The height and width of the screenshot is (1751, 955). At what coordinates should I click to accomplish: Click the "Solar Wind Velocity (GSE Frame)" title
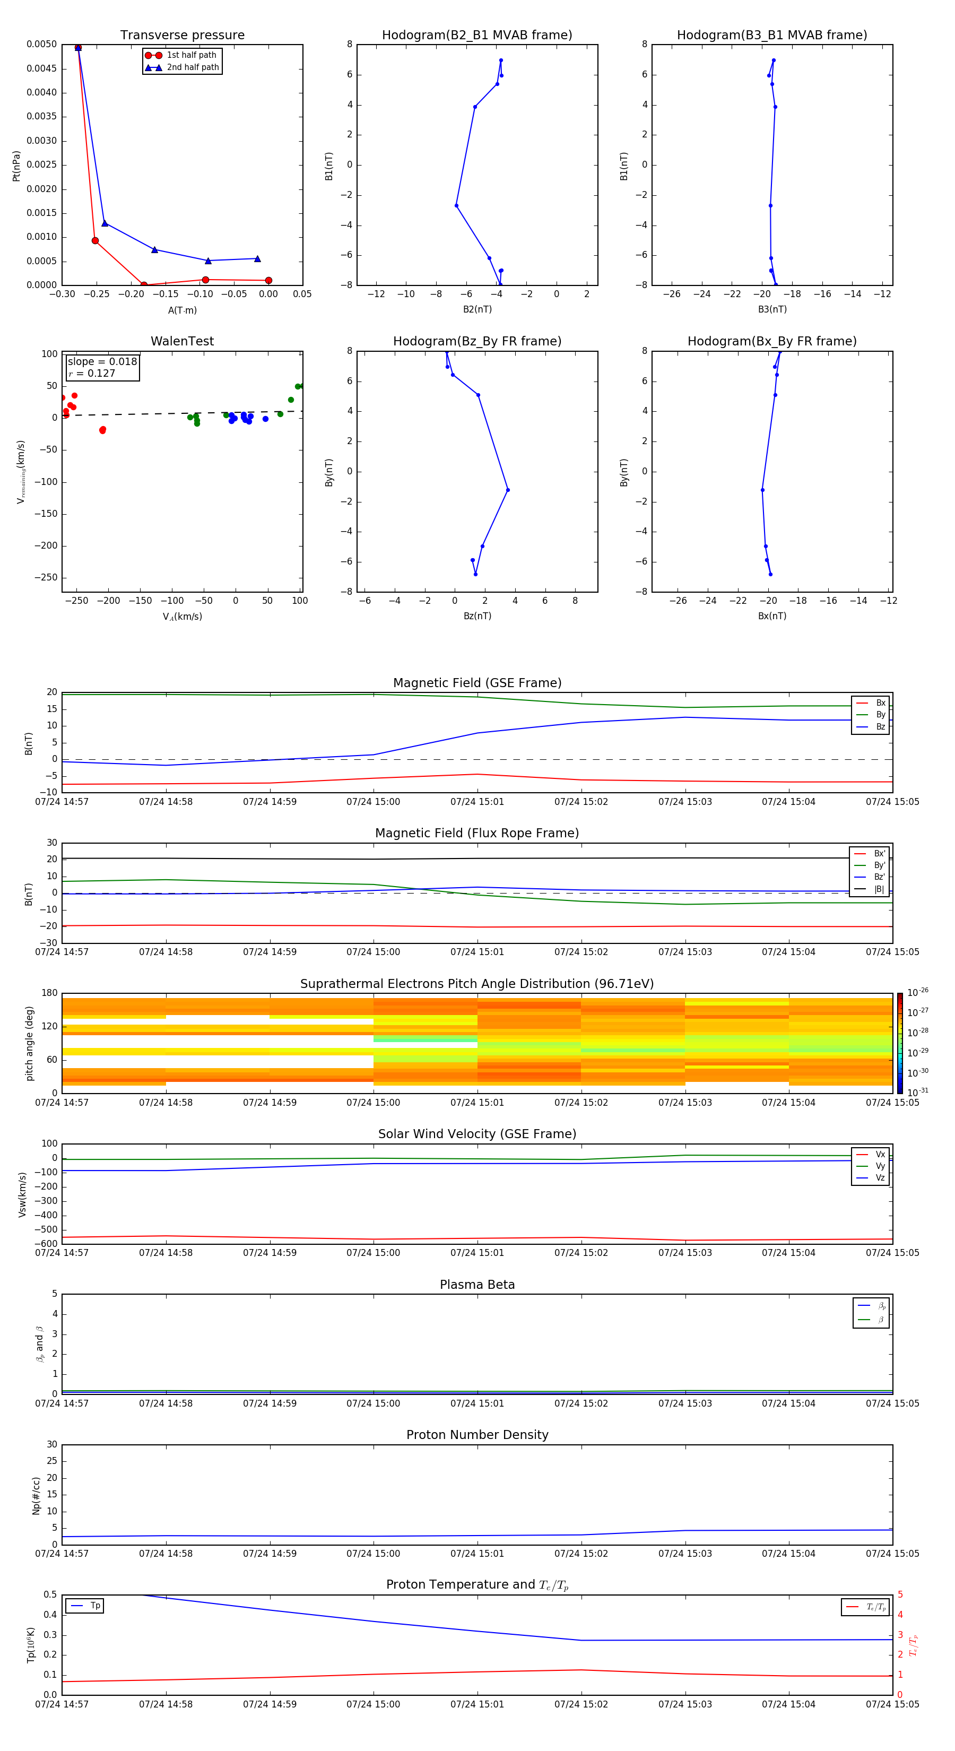pos(477,1134)
